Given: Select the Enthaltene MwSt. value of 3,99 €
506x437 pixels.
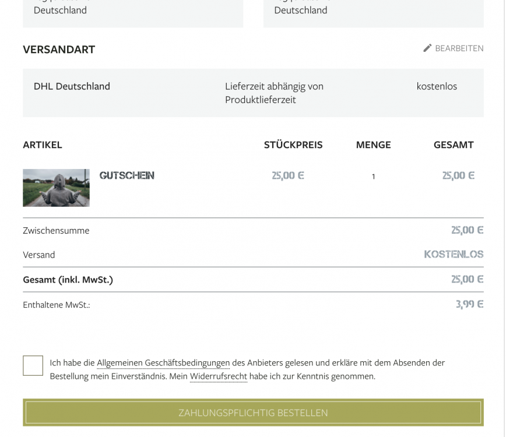Looking at the screenshot, I should point(469,304).
